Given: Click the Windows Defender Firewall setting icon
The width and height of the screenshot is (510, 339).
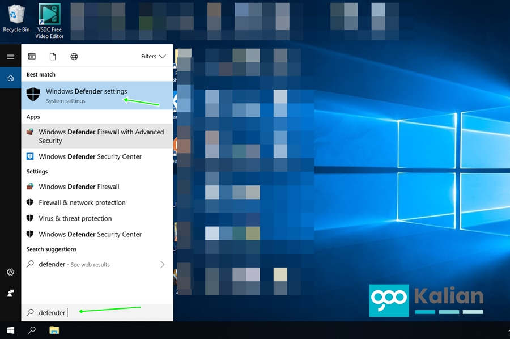Looking at the screenshot, I should [30, 187].
